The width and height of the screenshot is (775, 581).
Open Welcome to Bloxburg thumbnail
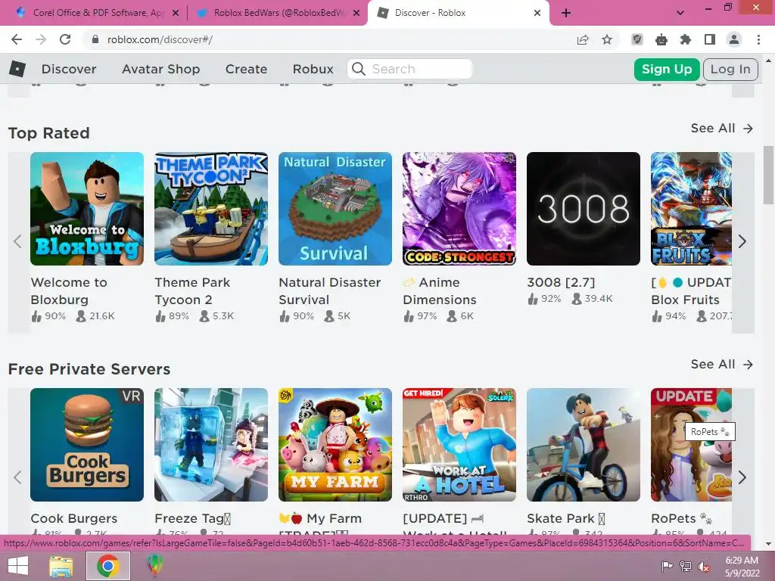[87, 209]
